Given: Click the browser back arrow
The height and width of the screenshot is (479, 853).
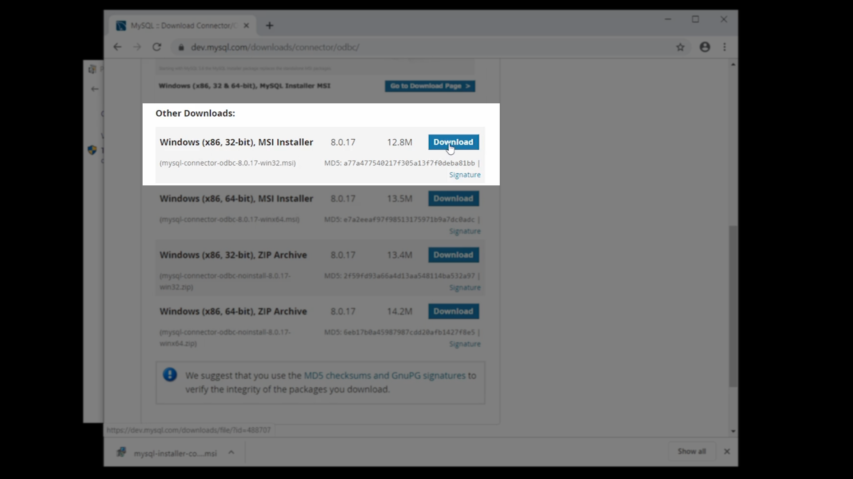Looking at the screenshot, I should tap(117, 47).
